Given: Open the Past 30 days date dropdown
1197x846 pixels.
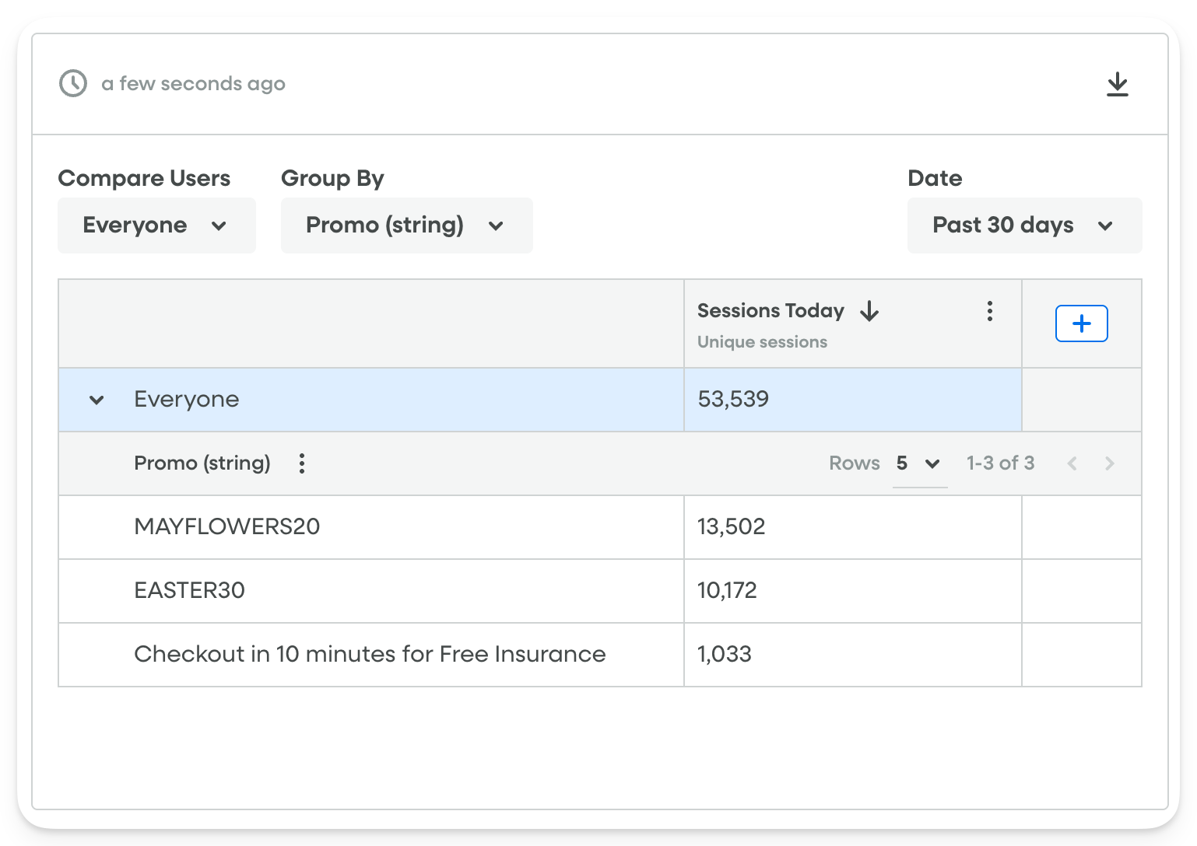Looking at the screenshot, I should point(1023,225).
